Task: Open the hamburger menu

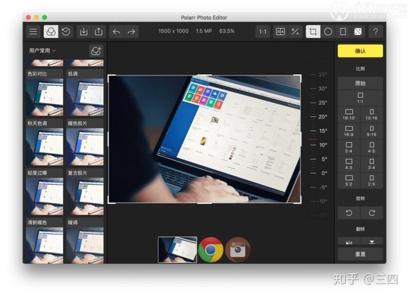Action: click(33, 32)
